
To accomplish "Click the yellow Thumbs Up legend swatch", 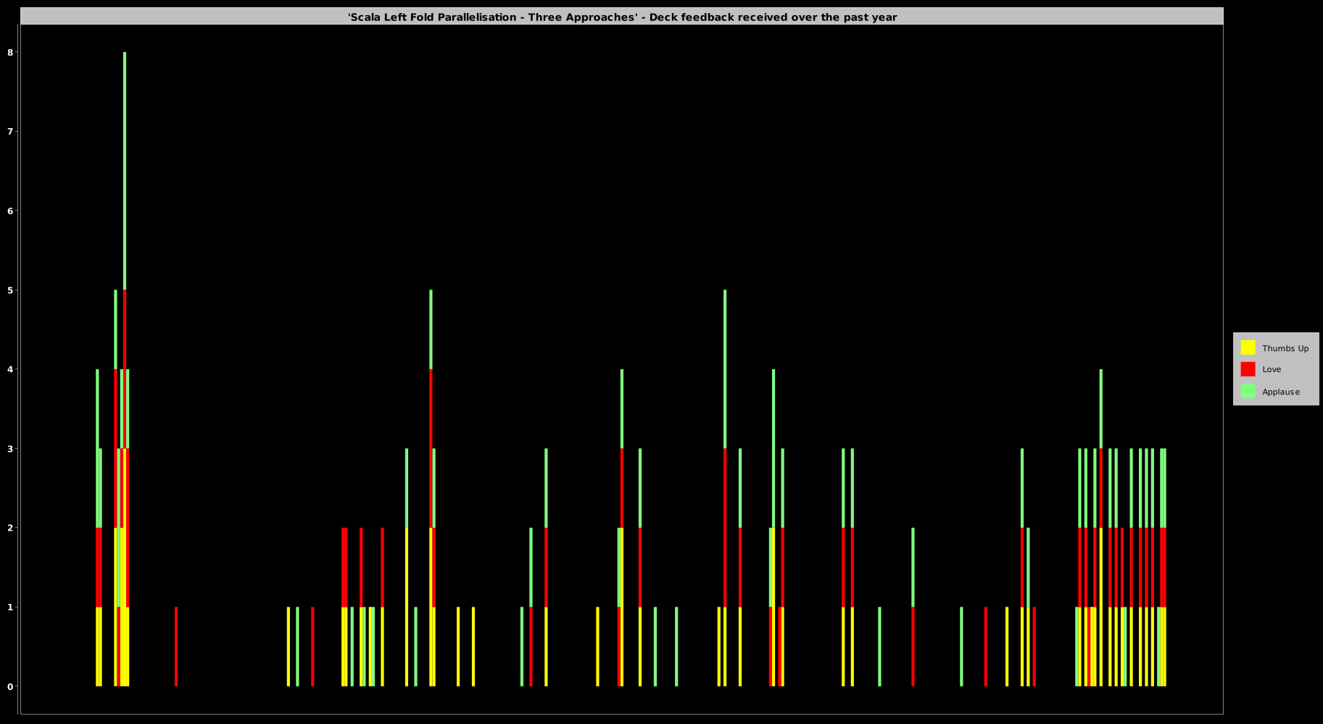I will [x=1248, y=348].
